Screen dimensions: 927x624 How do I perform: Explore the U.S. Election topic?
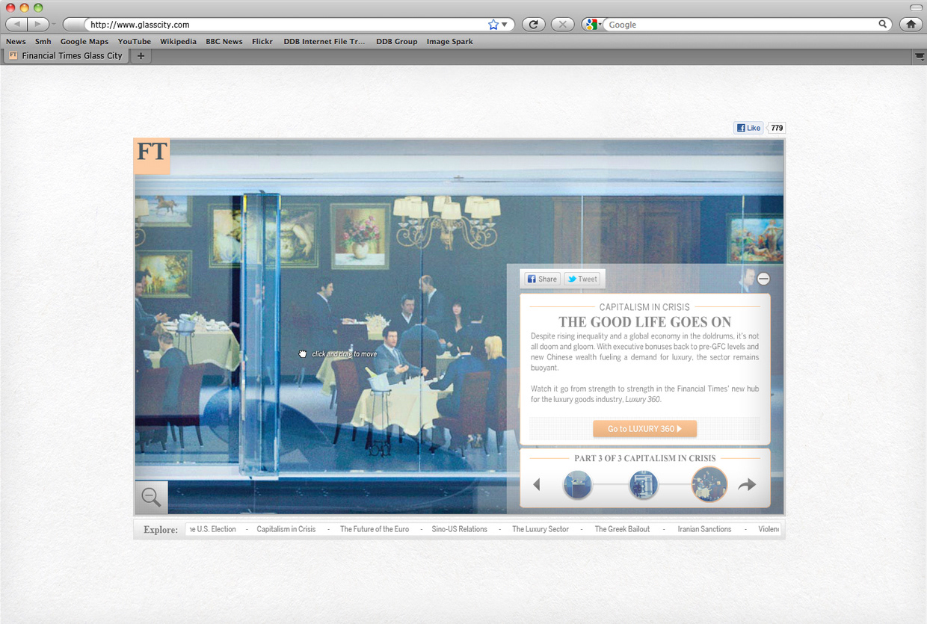(x=212, y=529)
